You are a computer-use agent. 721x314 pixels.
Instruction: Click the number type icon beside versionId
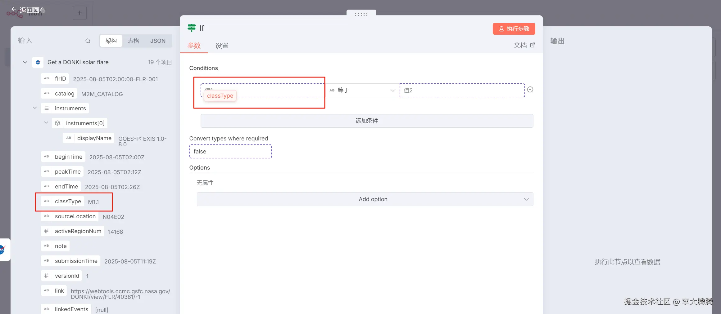(46, 276)
